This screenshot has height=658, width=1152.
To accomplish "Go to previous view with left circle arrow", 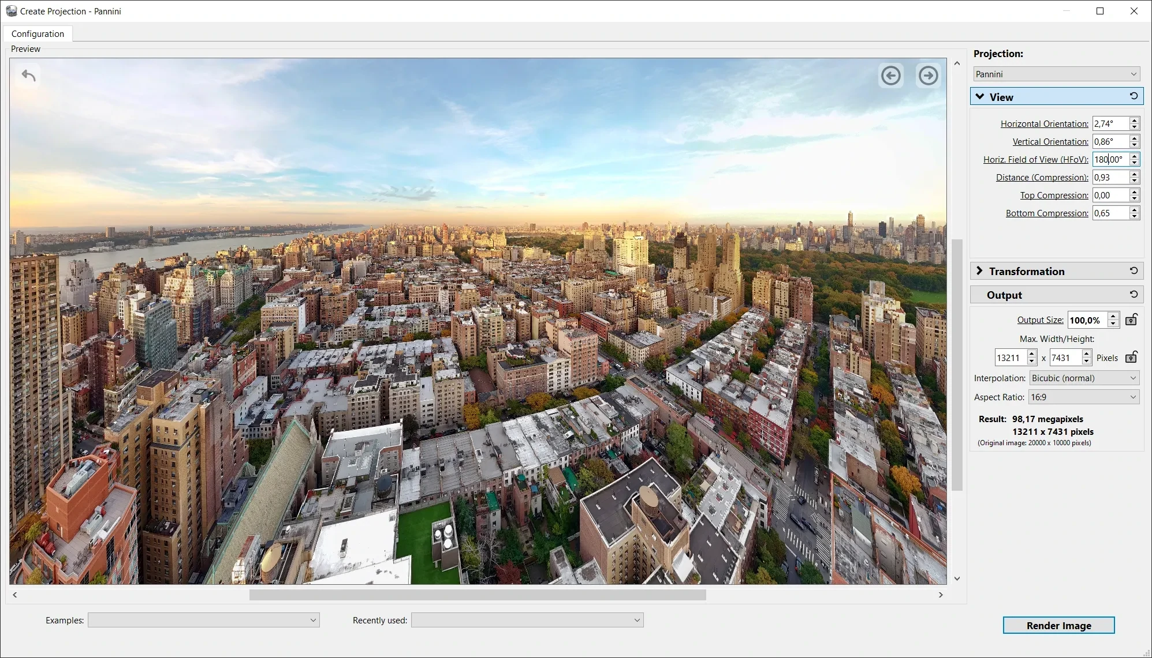I will (891, 76).
